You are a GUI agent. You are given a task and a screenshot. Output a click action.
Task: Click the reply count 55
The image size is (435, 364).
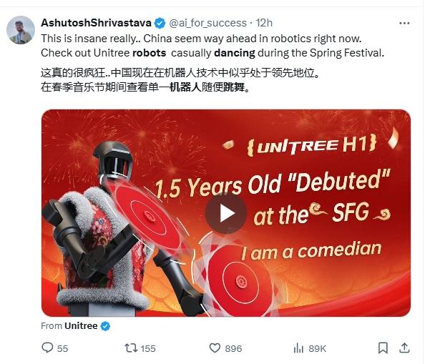coord(62,348)
